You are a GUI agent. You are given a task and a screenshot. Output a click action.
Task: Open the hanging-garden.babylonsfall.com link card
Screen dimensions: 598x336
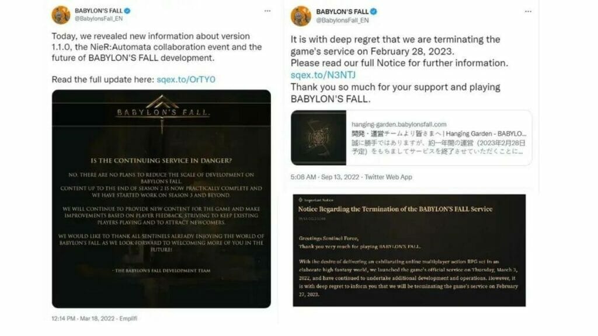coord(411,138)
